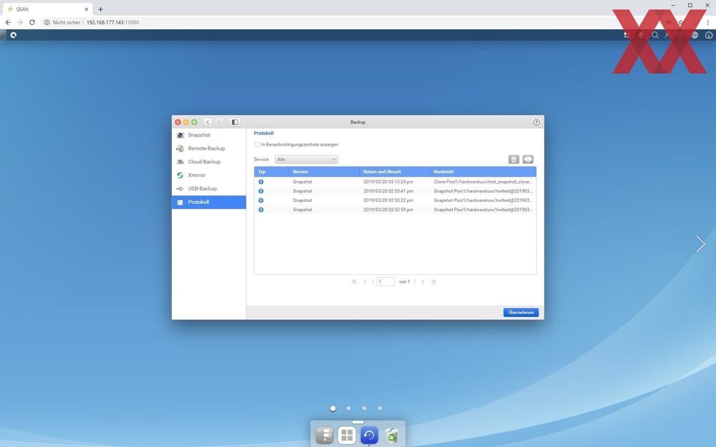
Task: Reload the browser page
Action: click(32, 23)
